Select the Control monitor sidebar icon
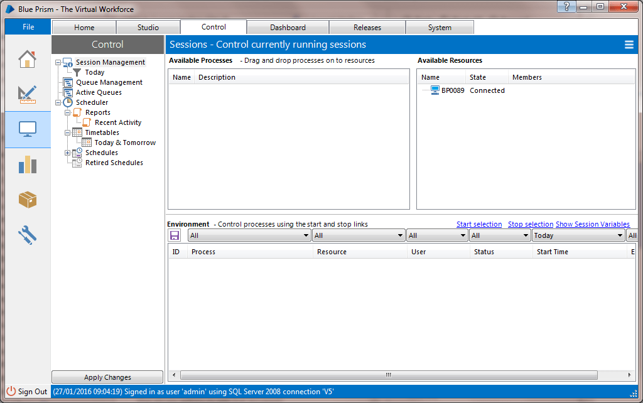Image resolution: width=643 pixels, height=403 pixels. (x=28, y=129)
